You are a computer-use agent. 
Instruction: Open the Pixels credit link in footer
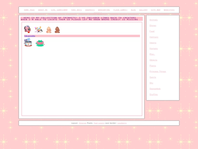(99, 123)
